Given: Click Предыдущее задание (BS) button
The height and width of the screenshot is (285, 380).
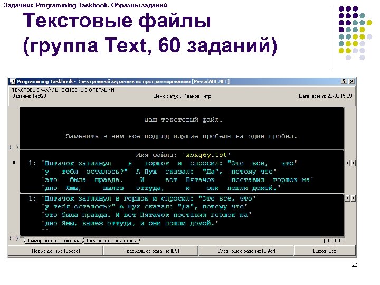Looking at the screenshot, I should [x=151, y=251].
